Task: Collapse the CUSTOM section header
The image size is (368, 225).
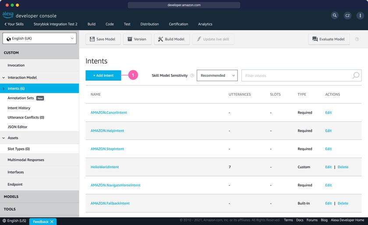Action: (39, 53)
